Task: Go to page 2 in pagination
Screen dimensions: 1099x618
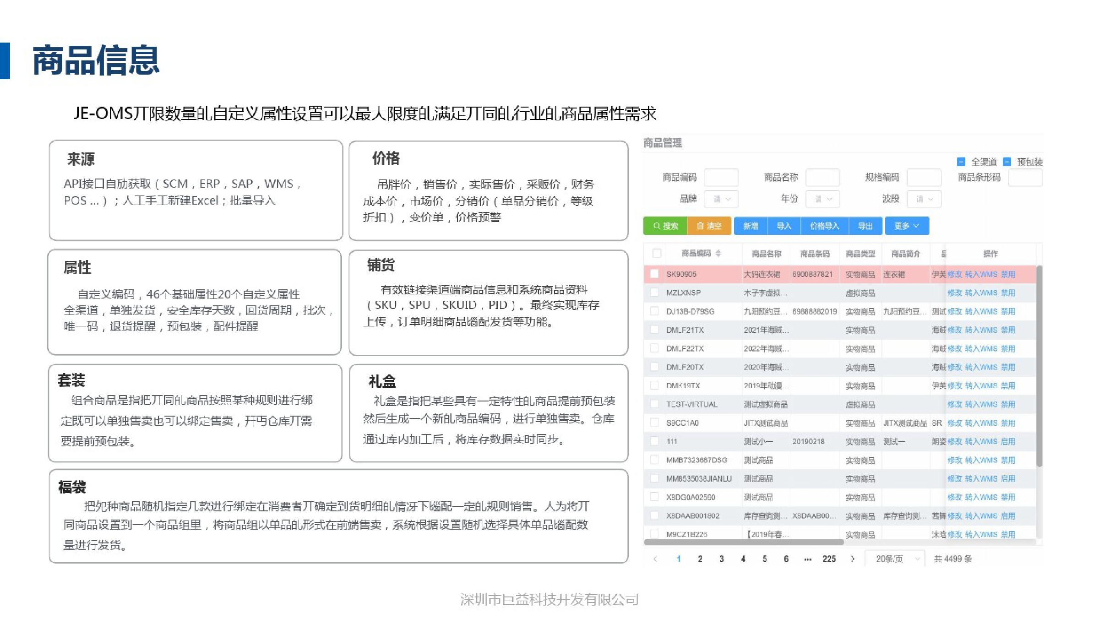Action: click(700, 558)
